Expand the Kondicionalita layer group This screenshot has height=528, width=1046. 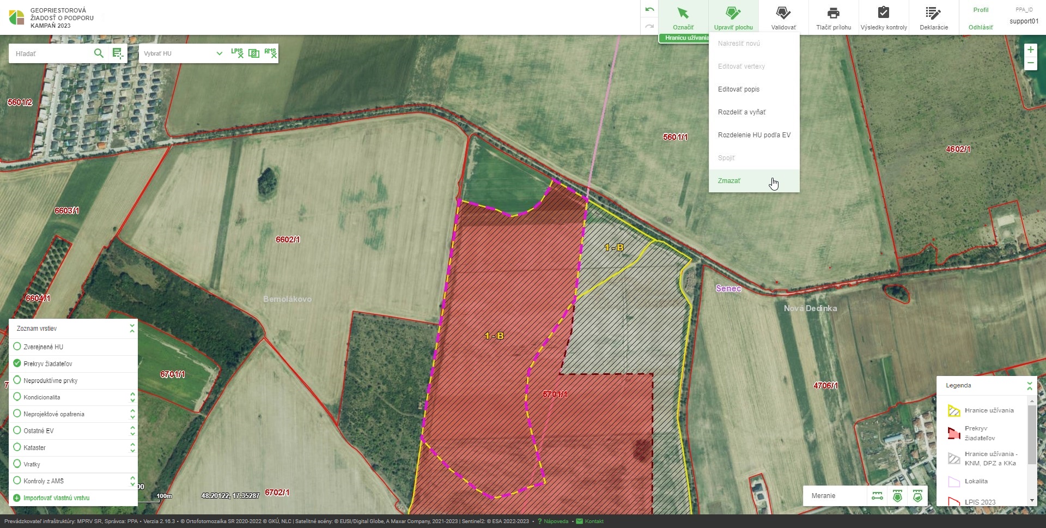(132, 397)
